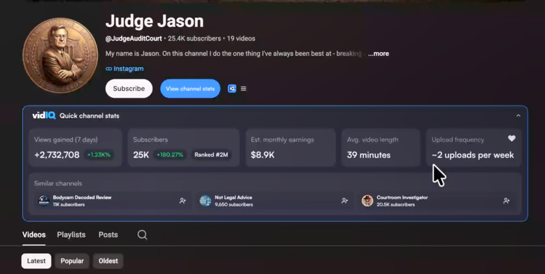Image resolution: width=545 pixels, height=274 pixels.
Task: Search the channel with the magnifier icon
Action: 142,235
